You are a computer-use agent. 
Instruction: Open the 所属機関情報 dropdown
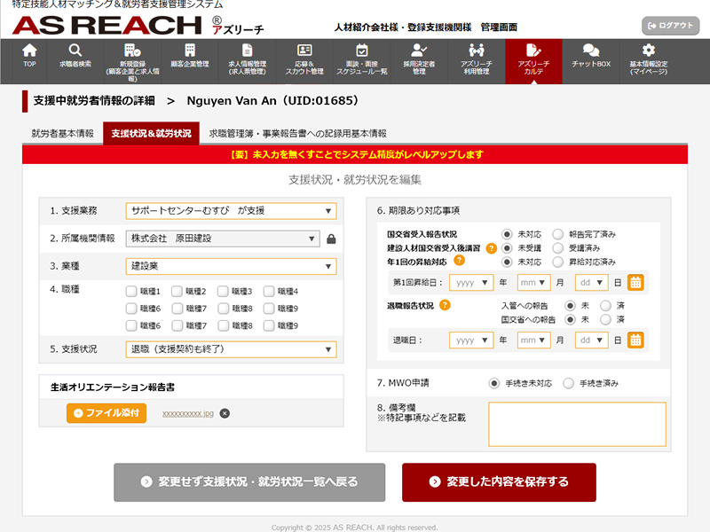tap(223, 239)
